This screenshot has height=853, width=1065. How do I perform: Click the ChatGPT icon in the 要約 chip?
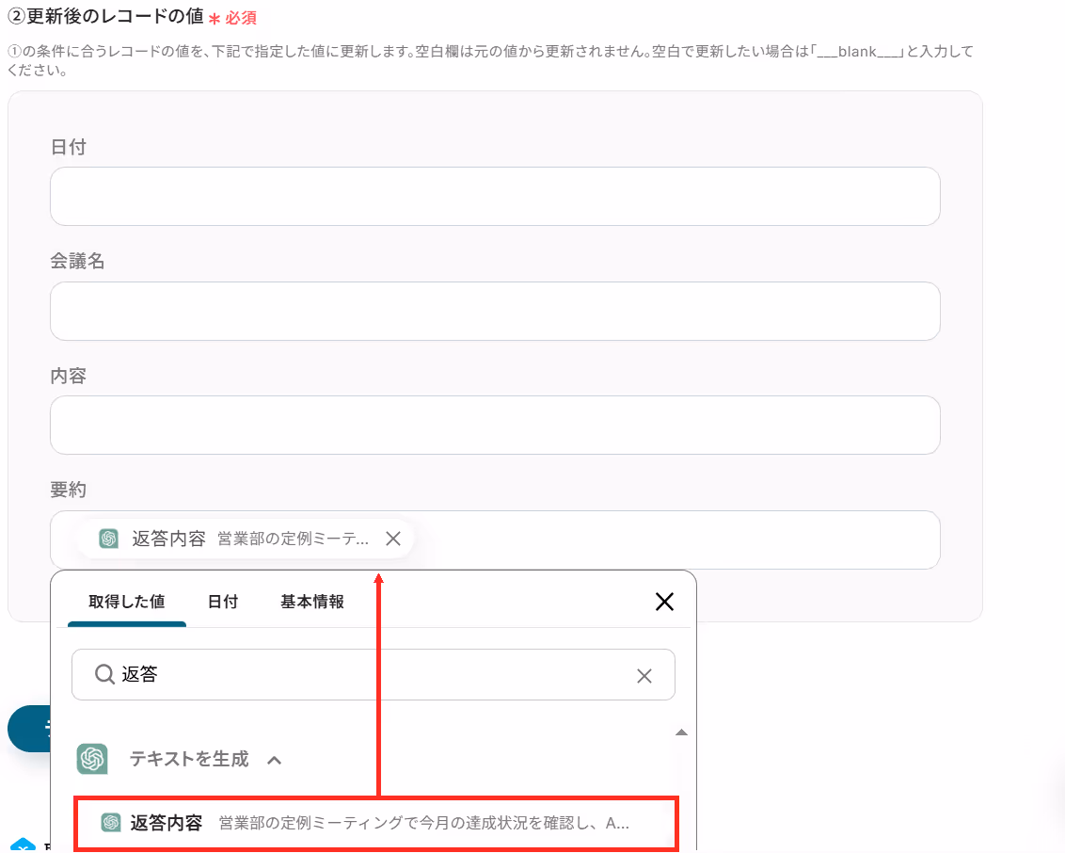[109, 539]
